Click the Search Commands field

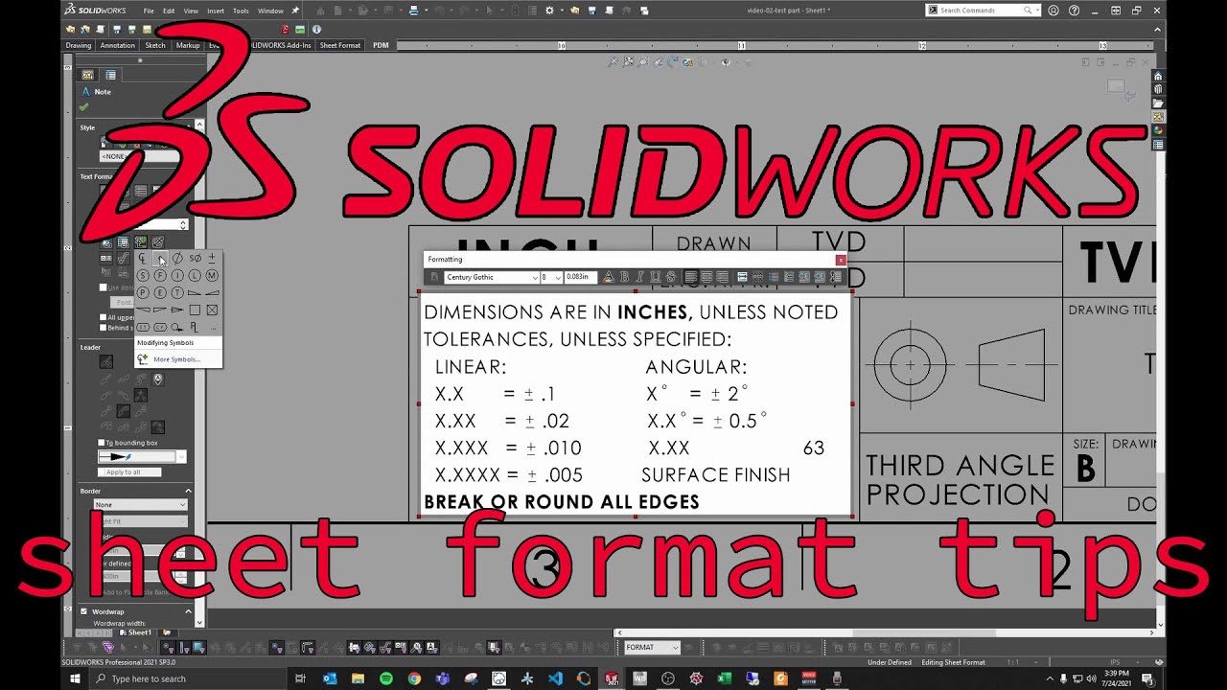(x=982, y=10)
